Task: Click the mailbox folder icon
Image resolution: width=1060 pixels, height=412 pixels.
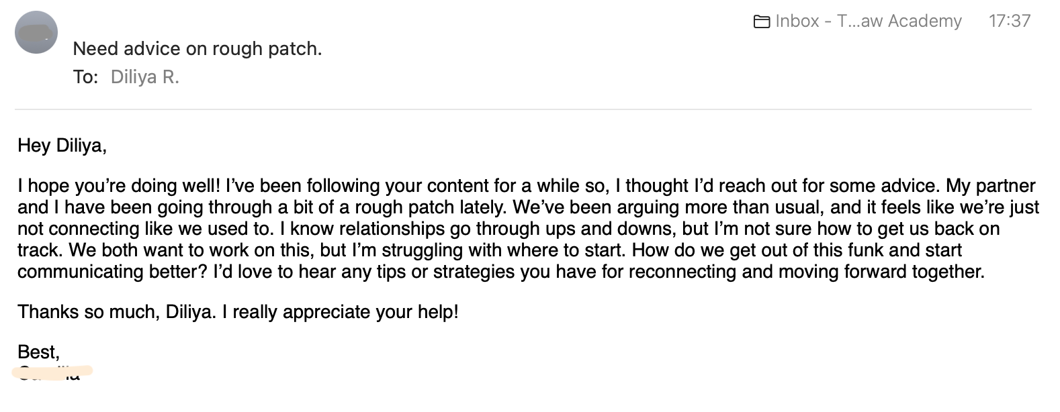Action: tap(761, 21)
